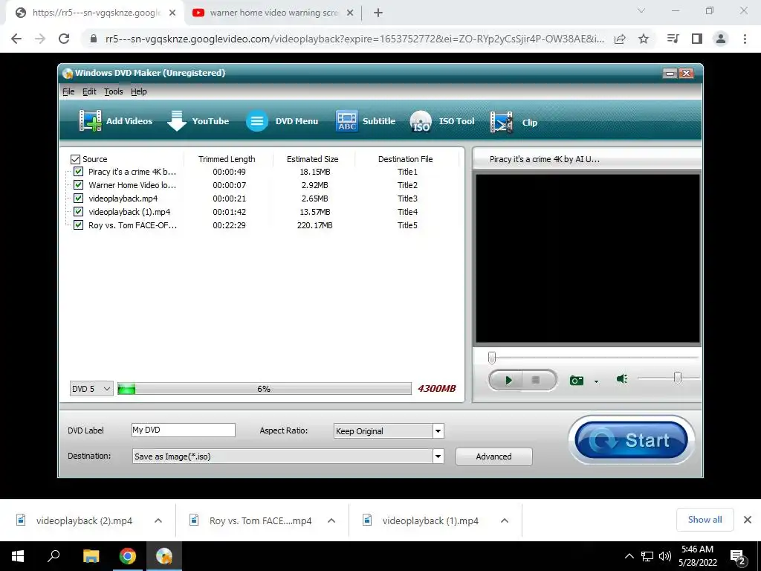Click Show all downloads

tap(705, 520)
